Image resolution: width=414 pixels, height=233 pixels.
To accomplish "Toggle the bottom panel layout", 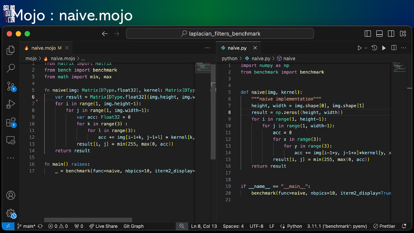I will 379,34.
